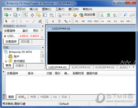Image resolution: width=138 pixels, height=108 pixels.
Task: Click the zoom in magnifier icon
Action: (x=125, y=15)
